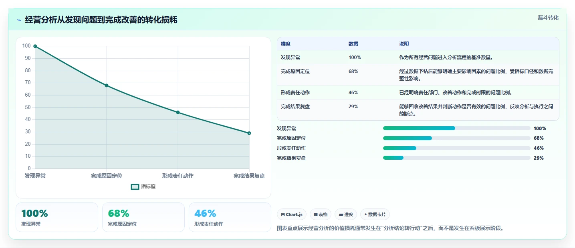Click the chart data point at value 68
Image resolution: width=575 pixels, height=248 pixels.
(107, 85)
